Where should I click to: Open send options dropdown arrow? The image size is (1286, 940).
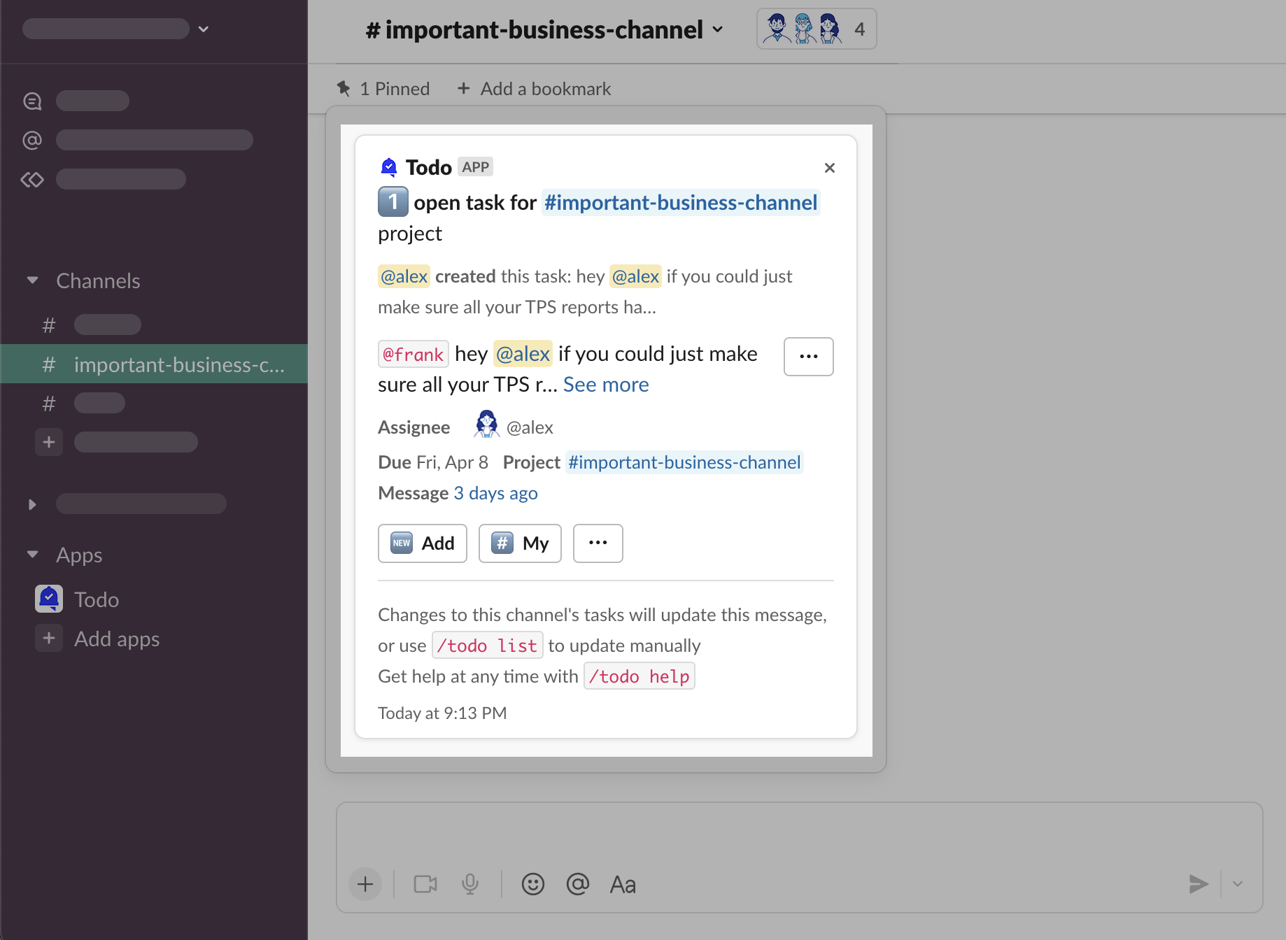(1238, 884)
